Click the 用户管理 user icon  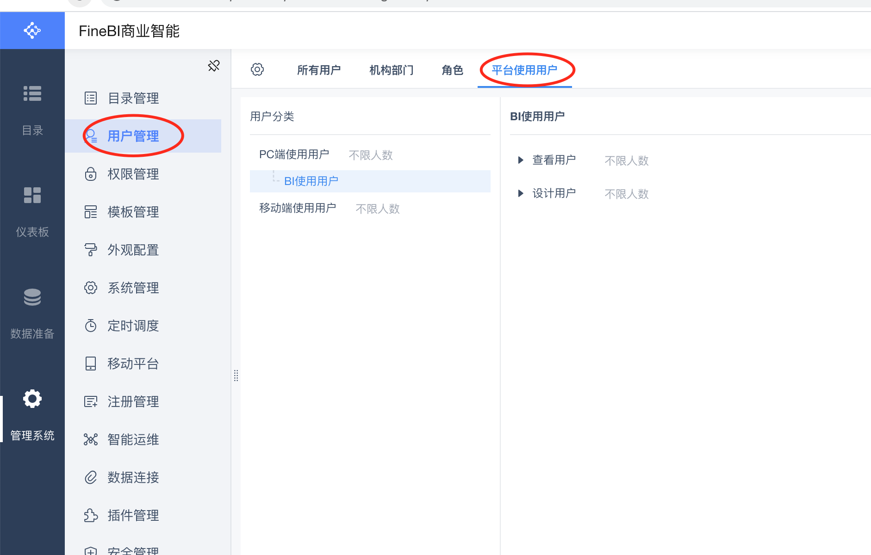click(91, 136)
